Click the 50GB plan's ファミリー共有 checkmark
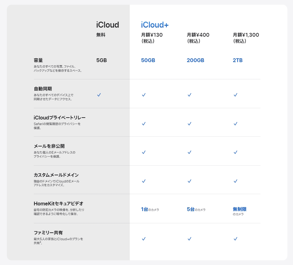This screenshot has width=293, height=265. [x=144, y=239]
